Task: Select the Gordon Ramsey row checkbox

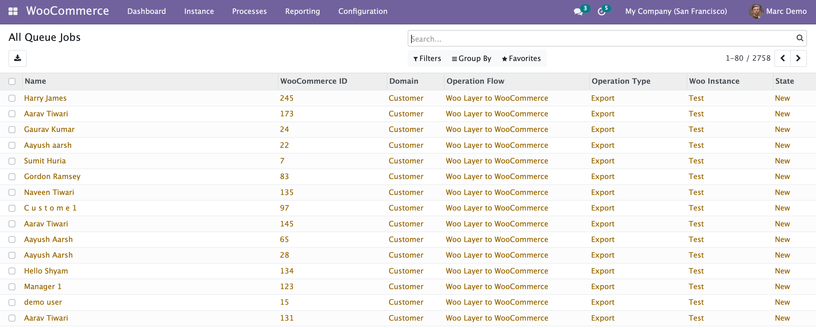Action: (x=12, y=176)
